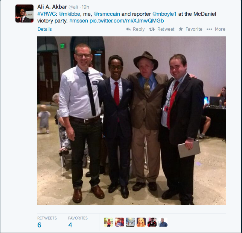Image resolution: width=242 pixels, height=233 pixels.
Task: Open the @mkibbe mention
Action: (69, 14)
